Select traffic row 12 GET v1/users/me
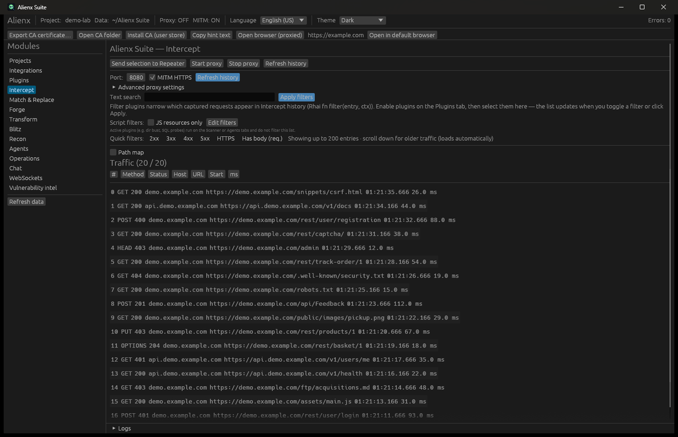The width and height of the screenshot is (678, 437). (277, 360)
